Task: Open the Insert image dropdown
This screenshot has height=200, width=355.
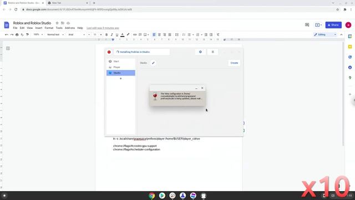Action: (146, 34)
